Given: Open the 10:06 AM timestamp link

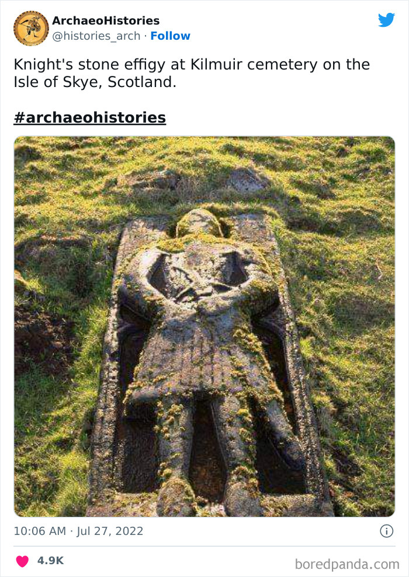Looking at the screenshot, I should (40, 531).
